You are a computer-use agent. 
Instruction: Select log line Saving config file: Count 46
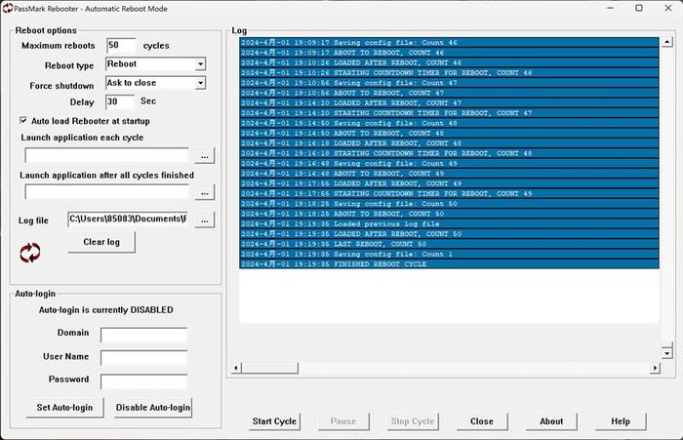pyautogui.click(x=449, y=43)
